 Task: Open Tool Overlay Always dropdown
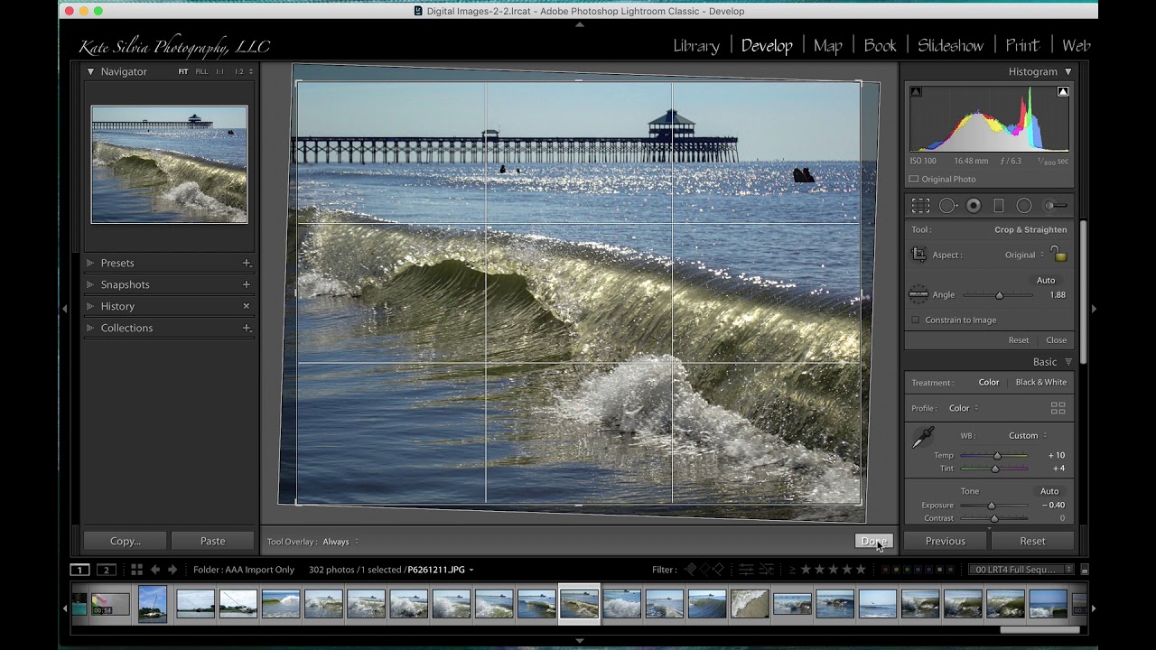click(x=340, y=542)
